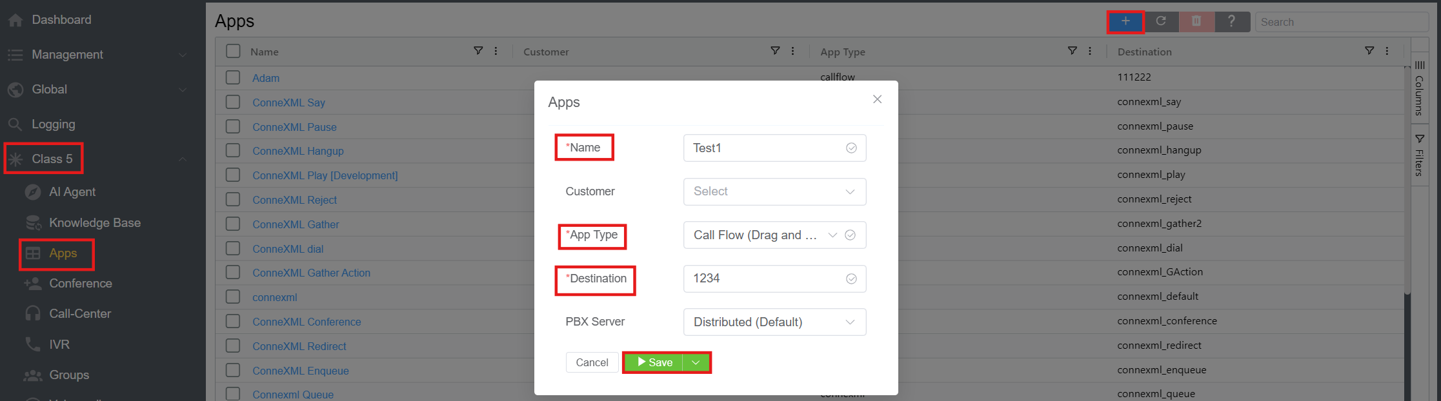Click the refresh icon in the Apps toolbar
The image size is (1441, 401).
(1160, 21)
